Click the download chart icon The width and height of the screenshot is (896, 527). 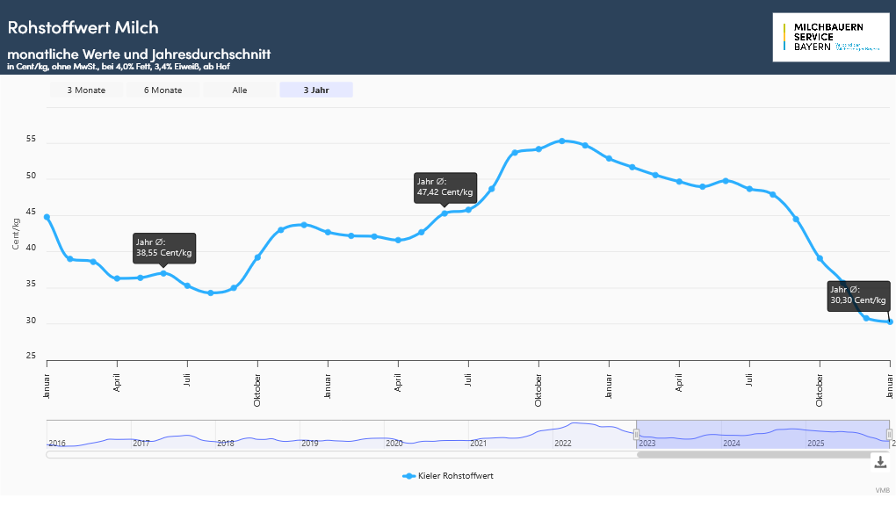point(880,462)
